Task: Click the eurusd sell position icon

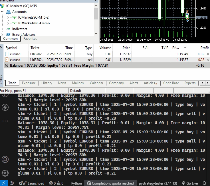Action: click(x=7, y=60)
